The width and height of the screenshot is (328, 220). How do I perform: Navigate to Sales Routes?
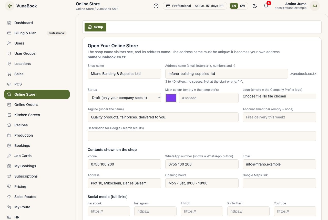click(37, 197)
